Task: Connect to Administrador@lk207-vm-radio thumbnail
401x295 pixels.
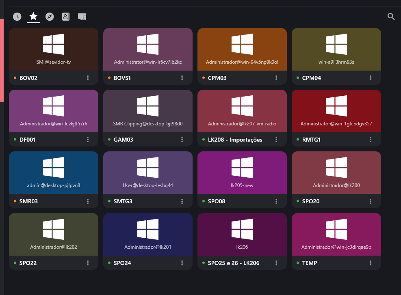Action: tap(242, 111)
